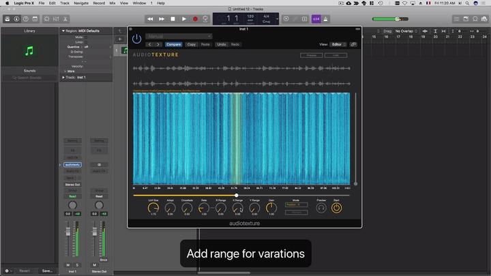491x276 pixels.
Task: Open the Read automation mode on Stereo Out strip
Action: click(x=99, y=196)
